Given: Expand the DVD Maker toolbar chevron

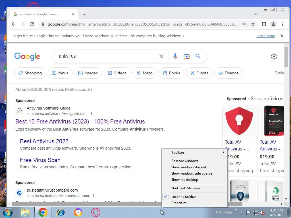Looking at the screenshot, I should coord(236,209).
